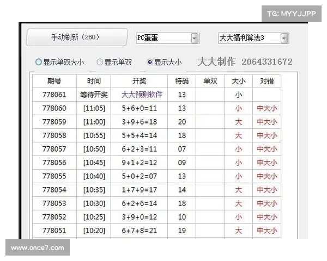This screenshot has width=327, height=261.
Task: Select period number 778052
Action: [54, 217]
